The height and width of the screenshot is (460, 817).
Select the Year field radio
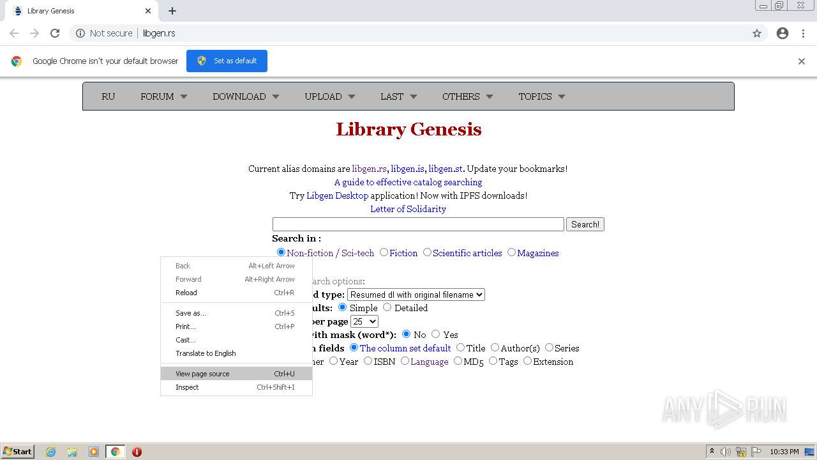(x=333, y=361)
